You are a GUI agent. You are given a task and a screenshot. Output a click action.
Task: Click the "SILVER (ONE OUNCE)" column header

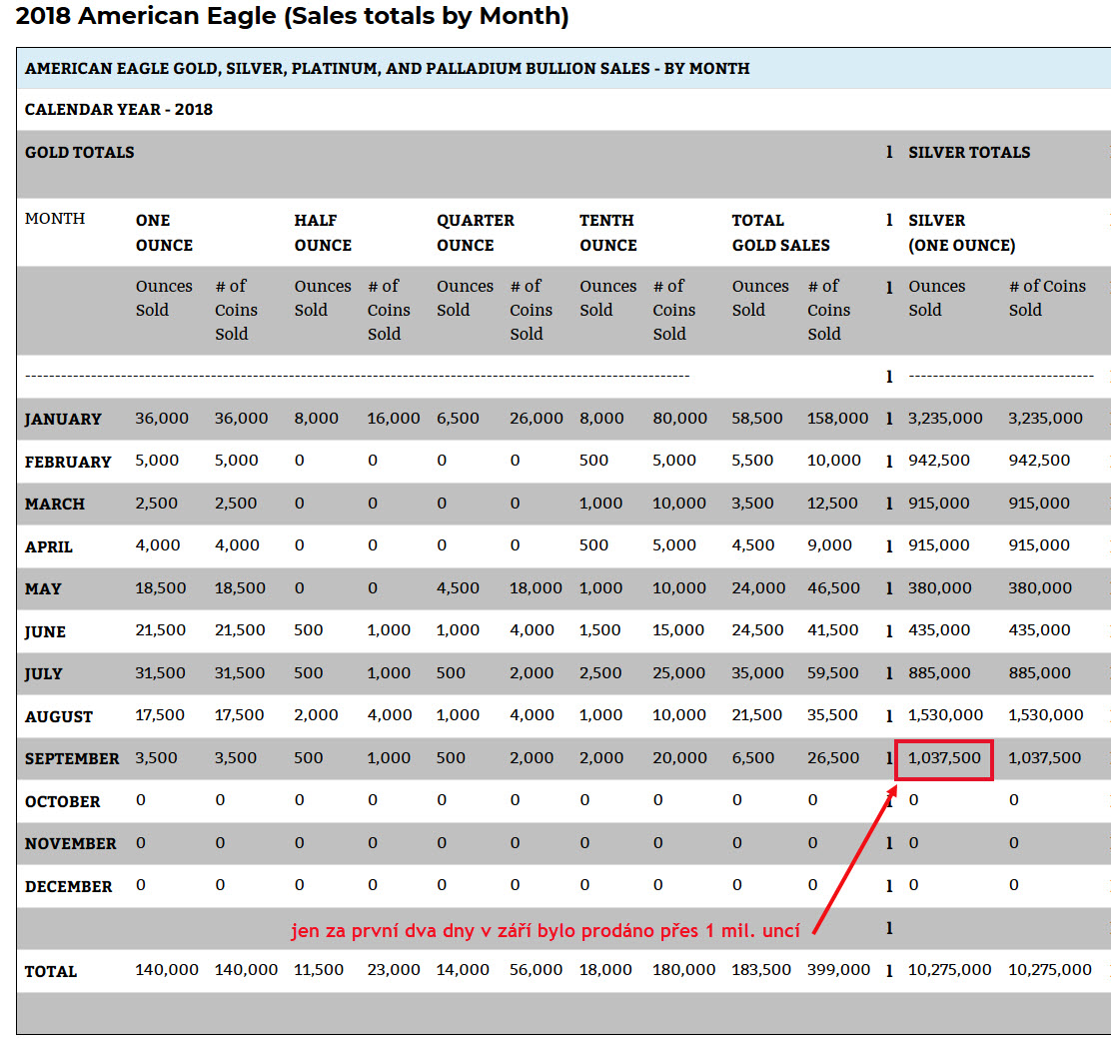961,233
